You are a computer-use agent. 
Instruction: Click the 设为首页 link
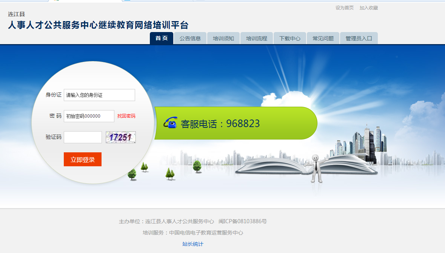345,8
